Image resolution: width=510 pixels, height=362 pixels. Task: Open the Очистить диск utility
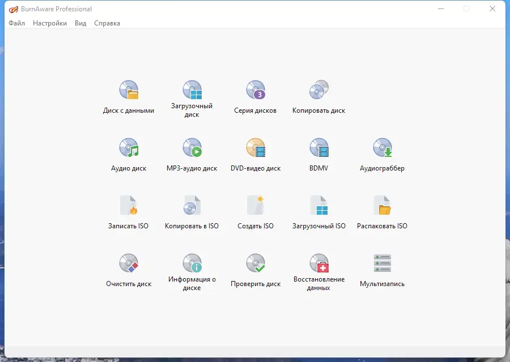point(129,270)
